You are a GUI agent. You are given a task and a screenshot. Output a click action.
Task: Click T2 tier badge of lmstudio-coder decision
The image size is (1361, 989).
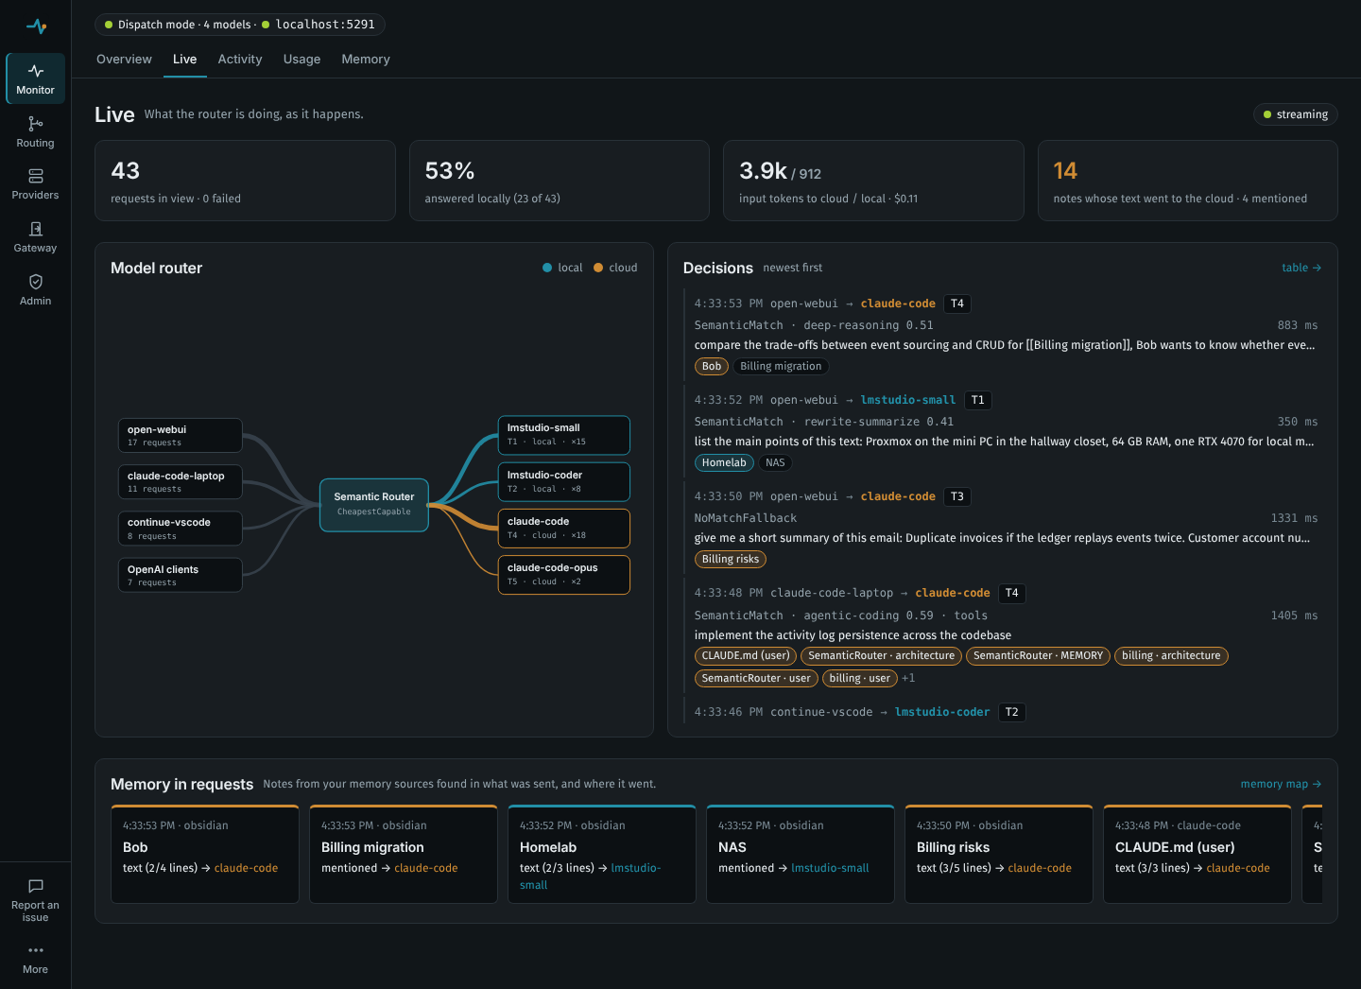(x=1011, y=712)
